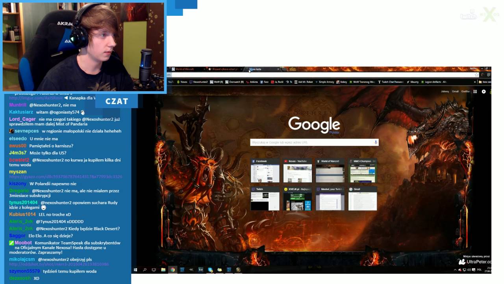This screenshot has height=284, width=504.
Task: Open the Moobot most-visited thumbnail
Action: tap(330, 198)
